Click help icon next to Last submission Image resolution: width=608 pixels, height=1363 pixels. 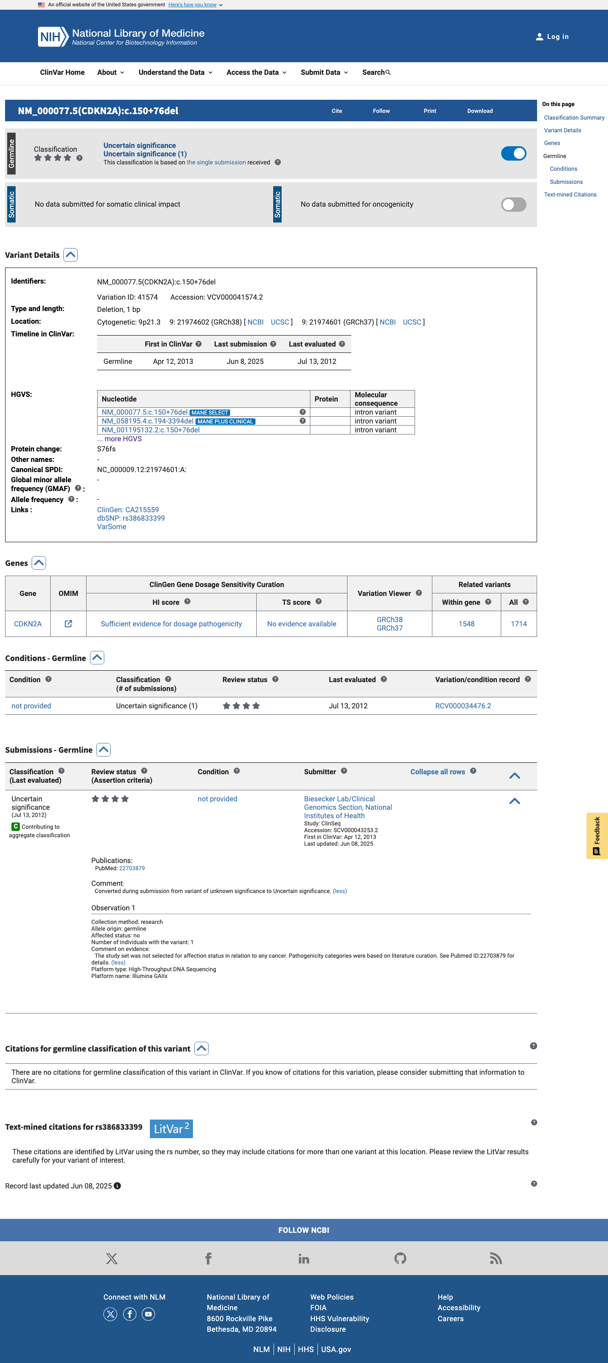pyautogui.click(x=273, y=344)
